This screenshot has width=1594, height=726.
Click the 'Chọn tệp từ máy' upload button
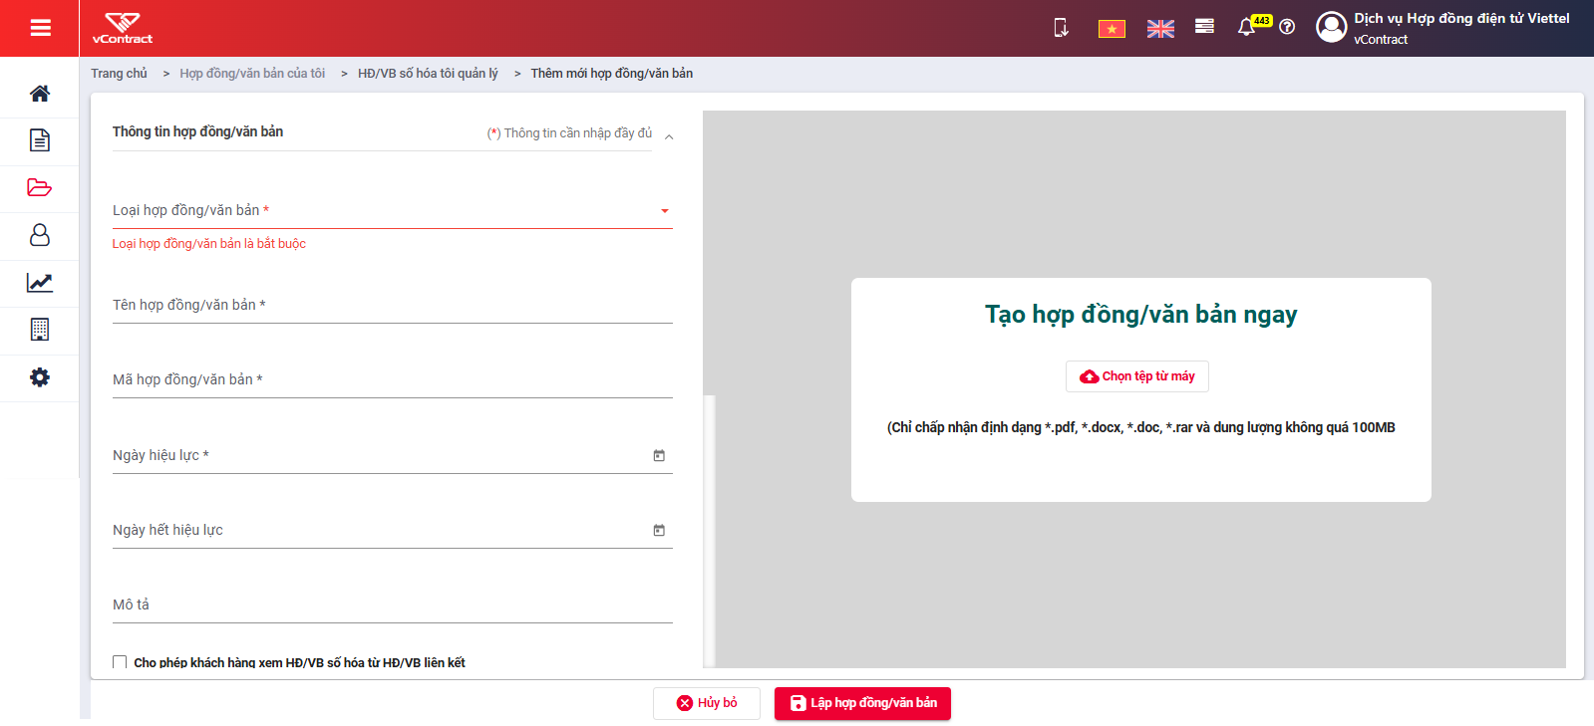(x=1137, y=376)
